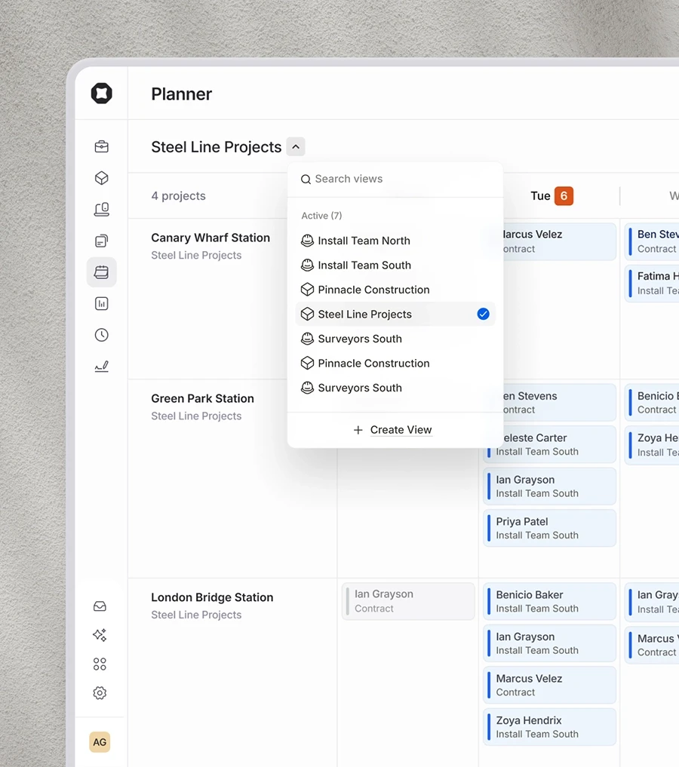Open the hard-hat device icon in sidebar
Screen dimensions: 679x767
click(102, 210)
